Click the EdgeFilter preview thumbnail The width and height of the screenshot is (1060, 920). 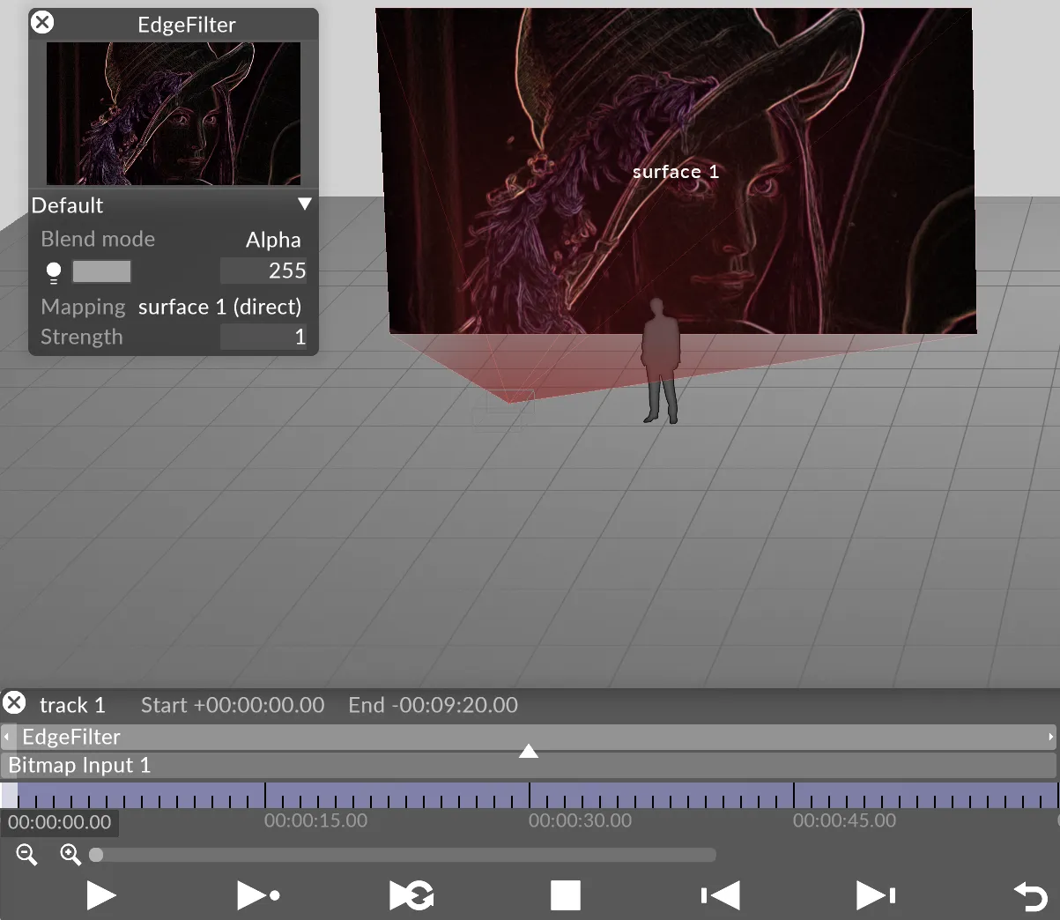174,113
